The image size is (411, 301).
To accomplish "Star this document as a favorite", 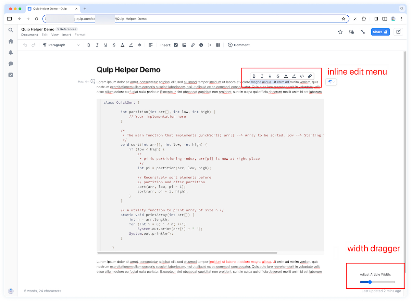I will coord(340,32).
